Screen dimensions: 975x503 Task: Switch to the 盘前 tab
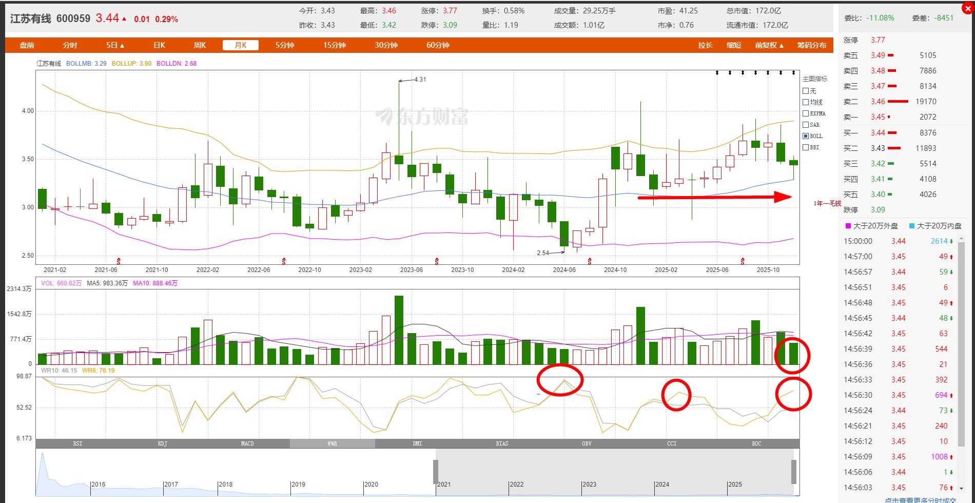(x=27, y=45)
